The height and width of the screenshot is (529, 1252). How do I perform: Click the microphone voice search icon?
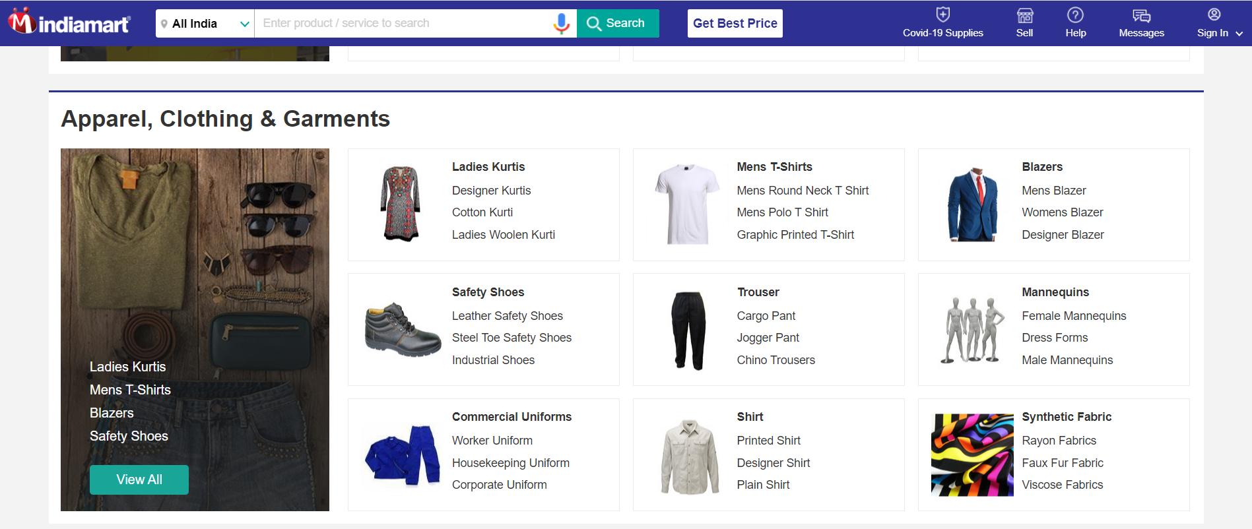click(561, 24)
